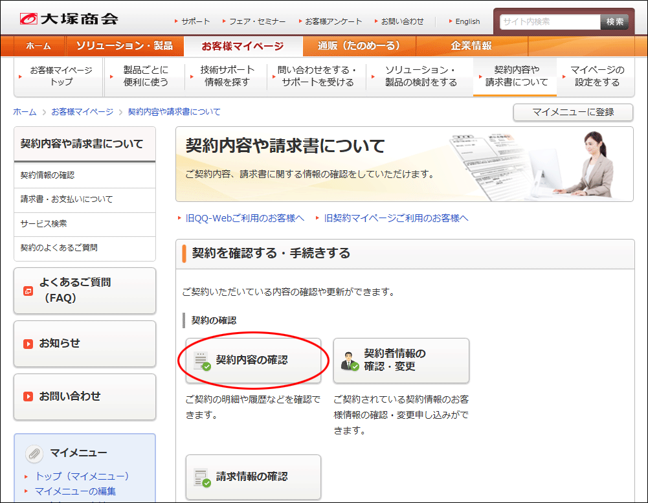Image resolution: width=648 pixels, height=503 pixels.
Task: Select マイページの設定をする submenu item
Action: click(x=597, y=76)
